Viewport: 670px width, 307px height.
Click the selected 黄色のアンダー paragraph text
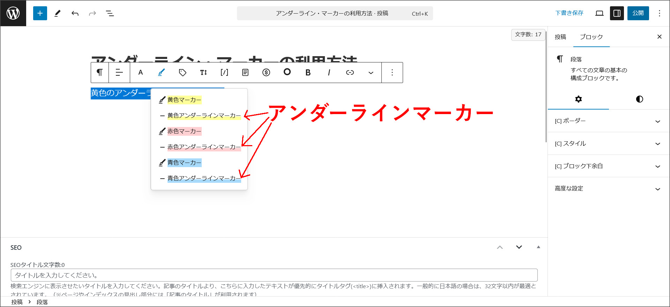click(121, 93)
